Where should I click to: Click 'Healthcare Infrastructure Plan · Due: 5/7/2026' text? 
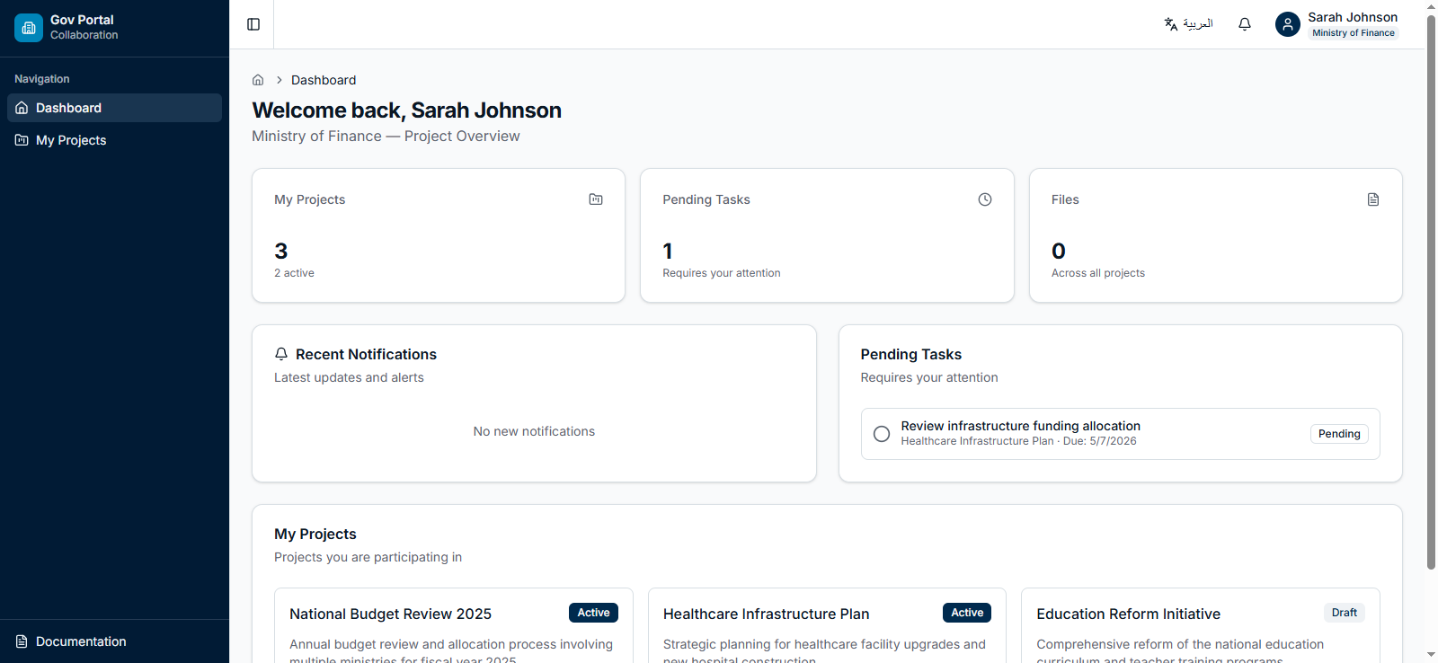(x=1018, y=441)
